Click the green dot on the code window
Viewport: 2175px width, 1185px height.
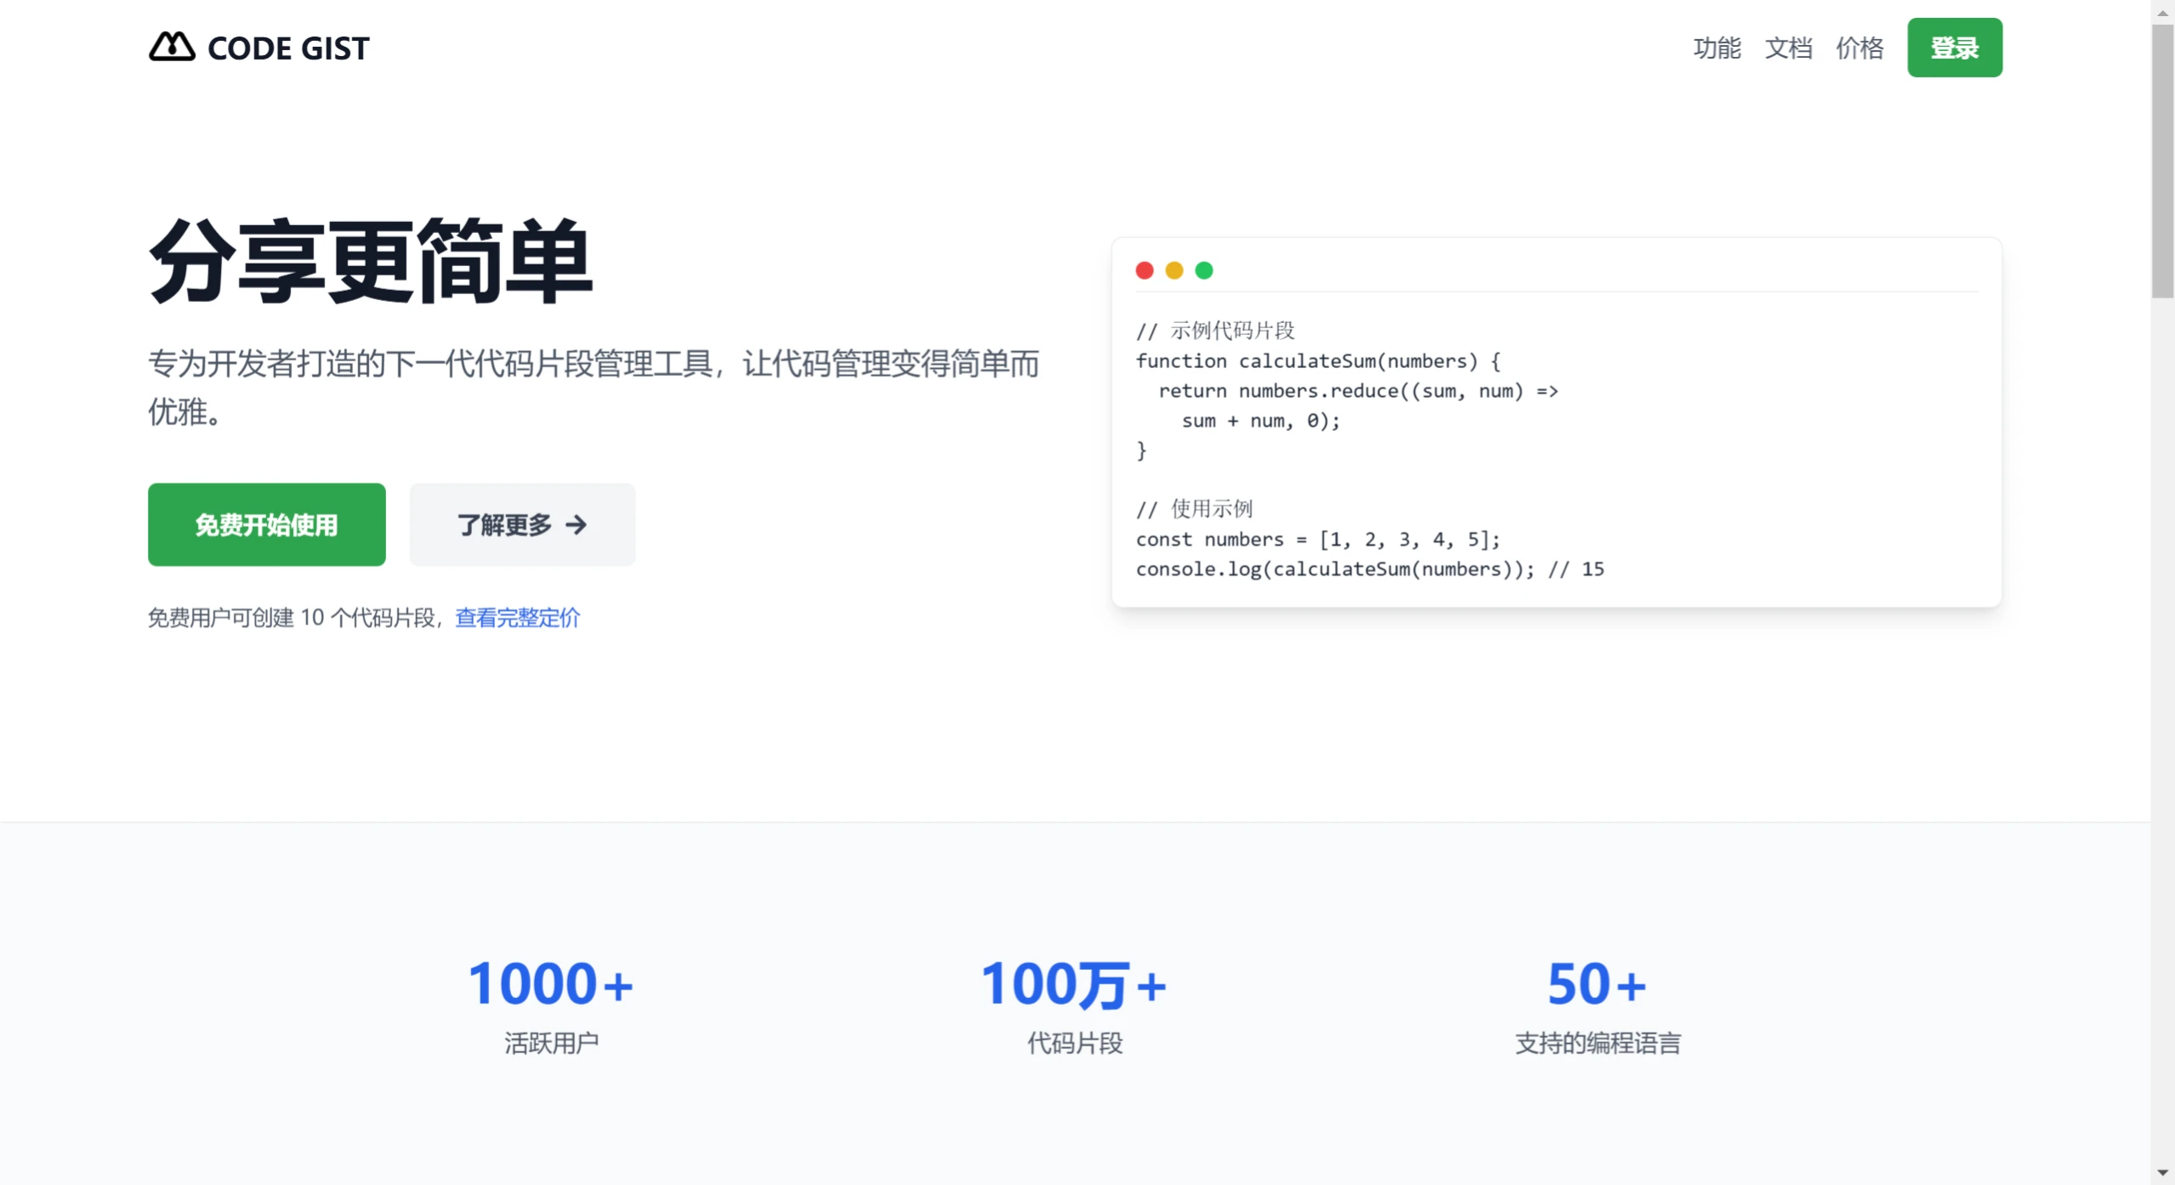coord(1204,269)
